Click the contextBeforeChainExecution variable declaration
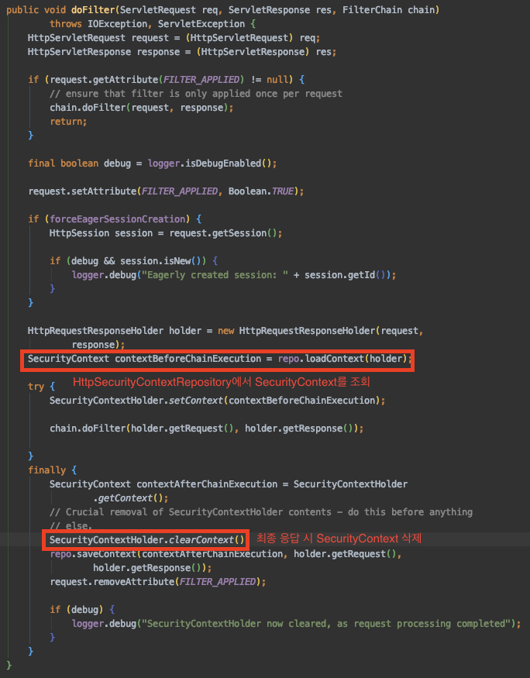 tap(188, 359)
